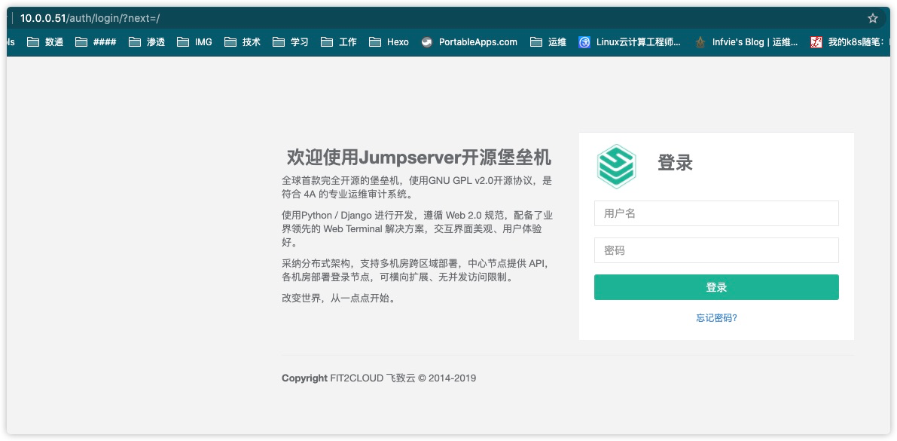This screenshot has height=441, width=897.
Task: Click the paragraph starting with 全球首款完全开源的堡垒机
Action: 417,187
